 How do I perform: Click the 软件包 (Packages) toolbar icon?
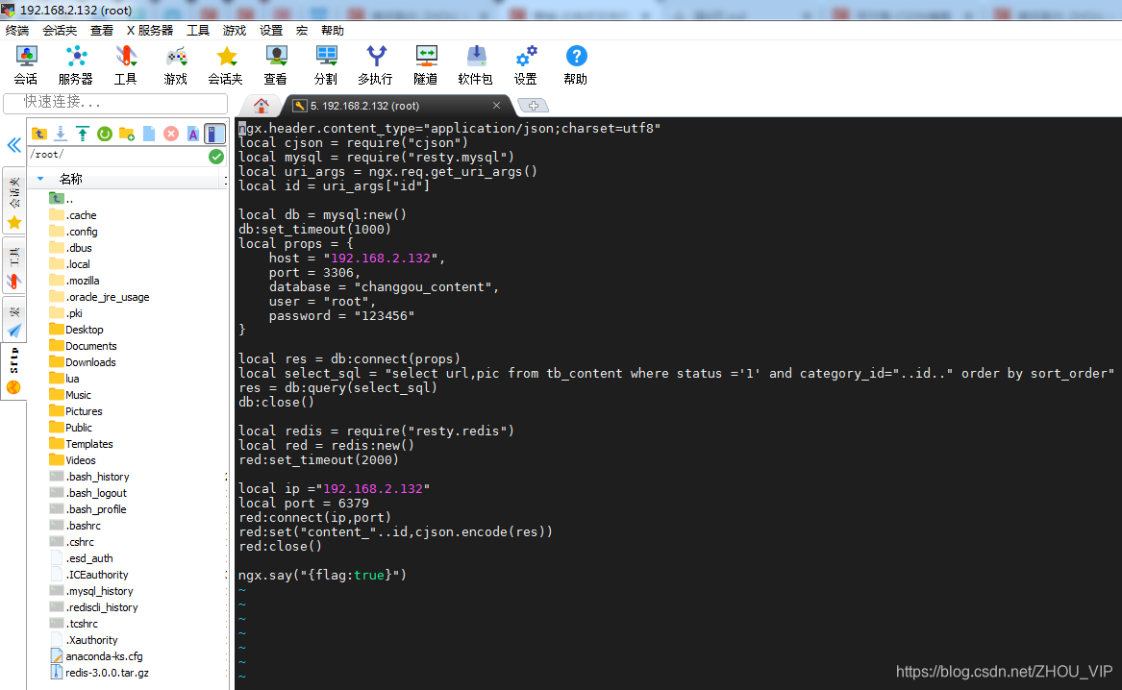[x=476, y=65]
